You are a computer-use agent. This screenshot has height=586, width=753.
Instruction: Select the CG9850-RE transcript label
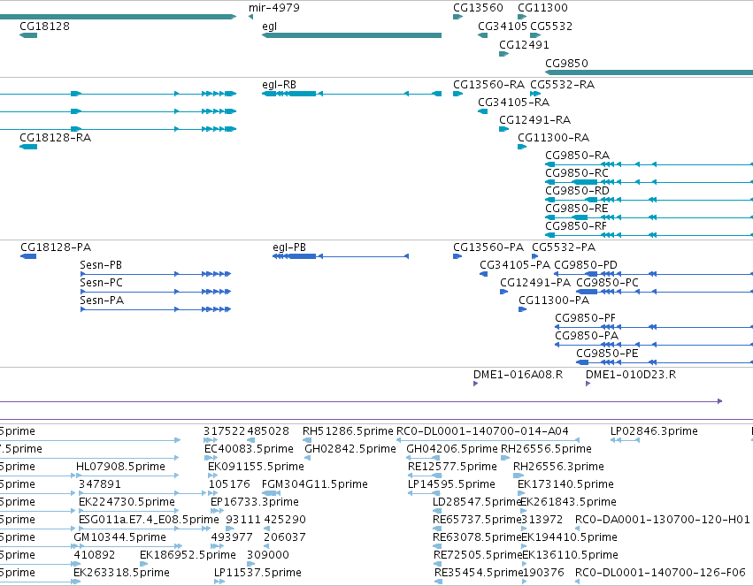pyautogui.click(x=577, y=209)
